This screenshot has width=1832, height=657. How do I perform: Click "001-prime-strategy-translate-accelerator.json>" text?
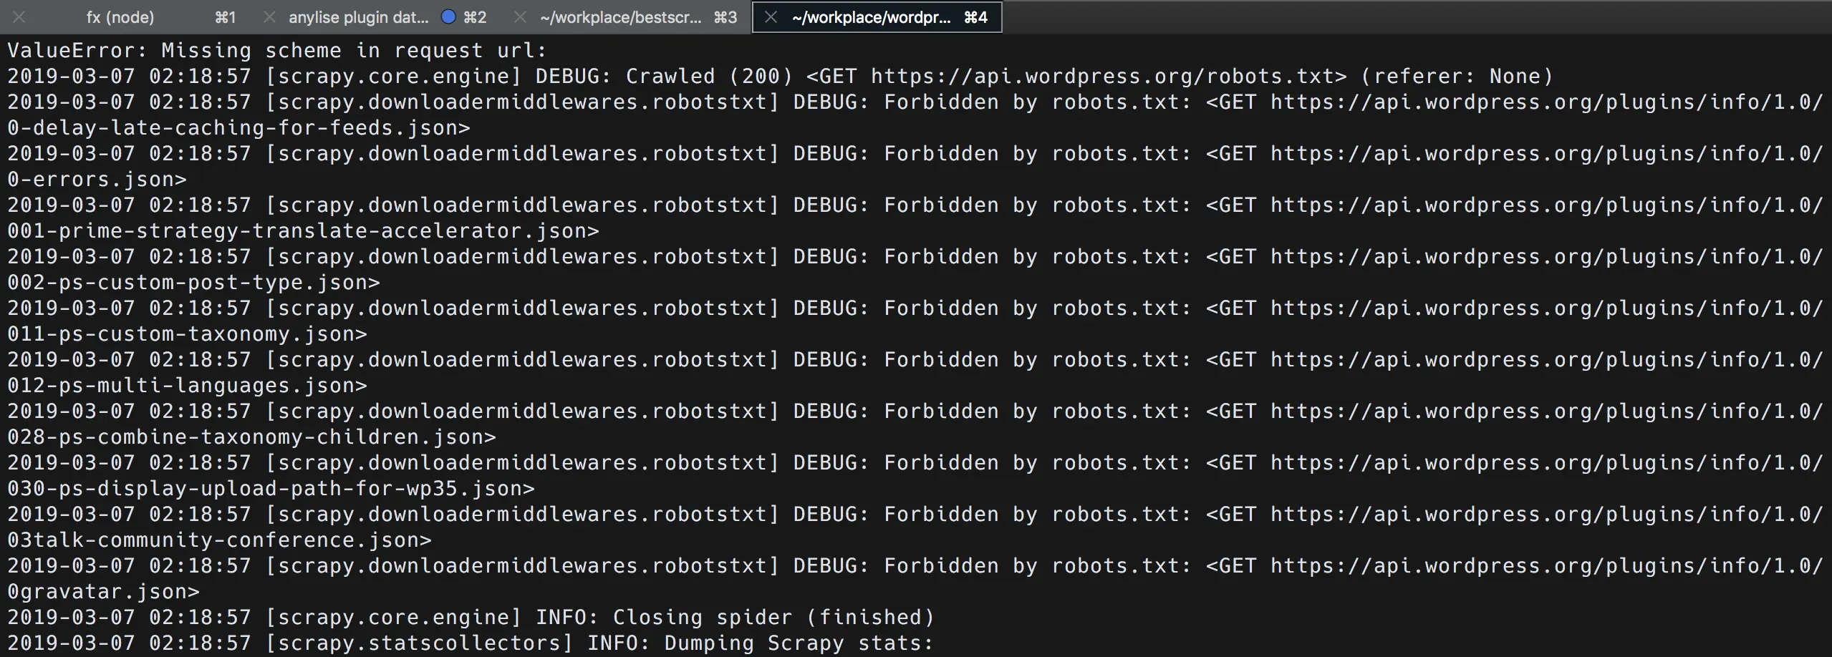[x=303, y=230]
